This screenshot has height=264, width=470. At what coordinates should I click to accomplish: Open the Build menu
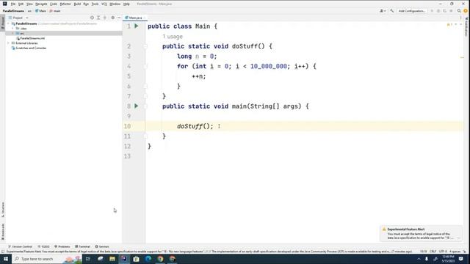(x=77, y=4)
